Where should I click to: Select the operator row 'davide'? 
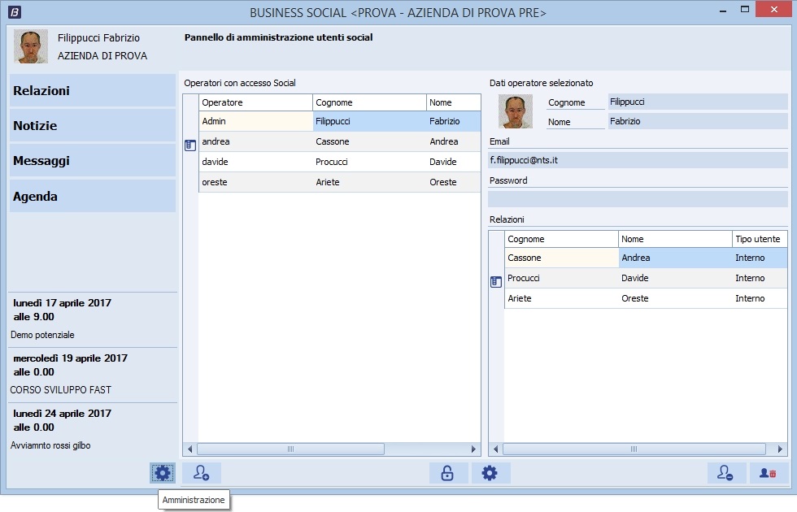click(x=255, y=162)
